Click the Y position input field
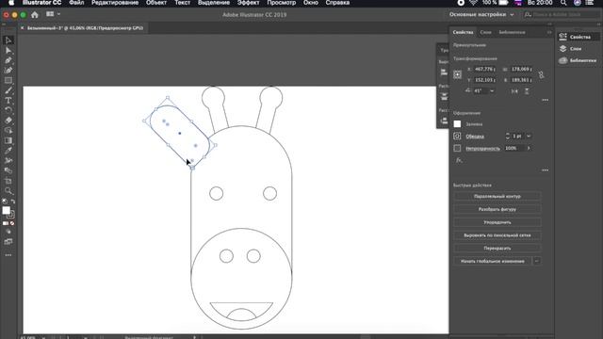 pyautogui.click(x=484, y=80)
